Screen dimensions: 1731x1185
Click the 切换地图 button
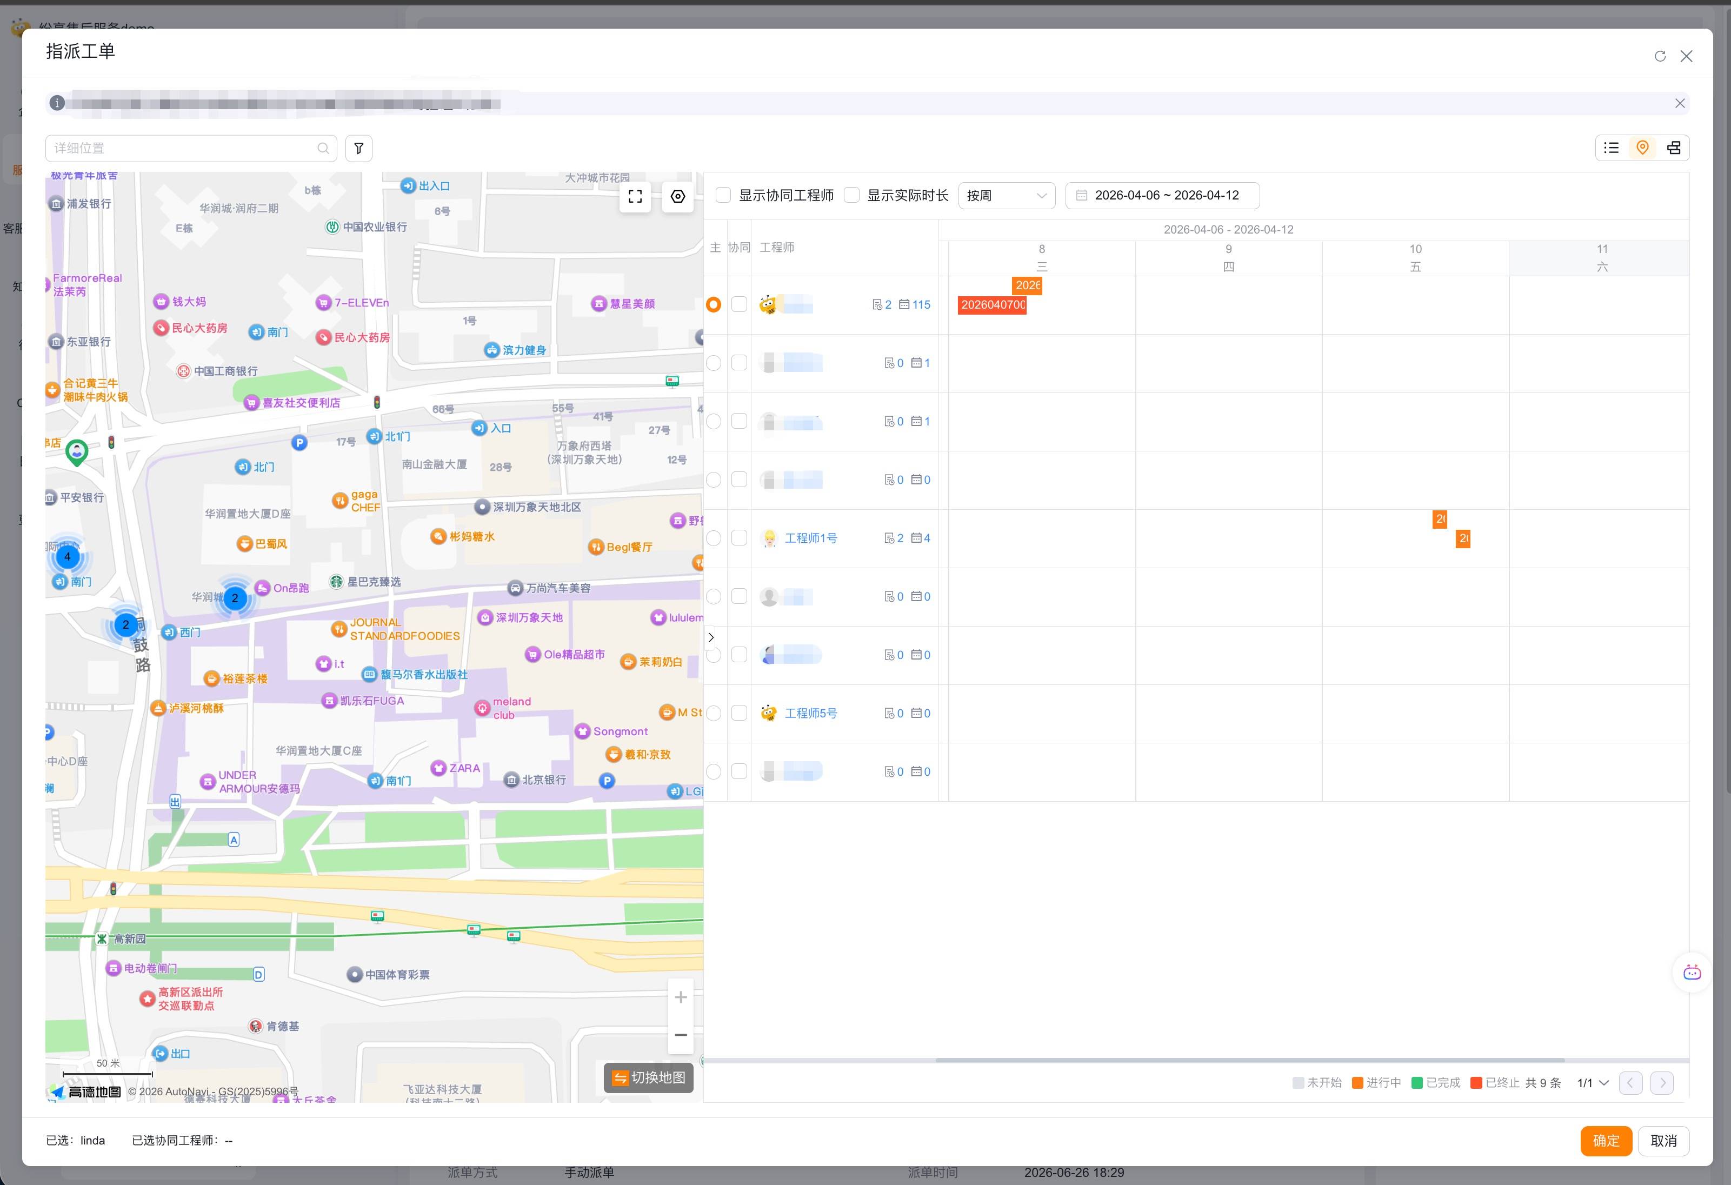pos(648,1078)
